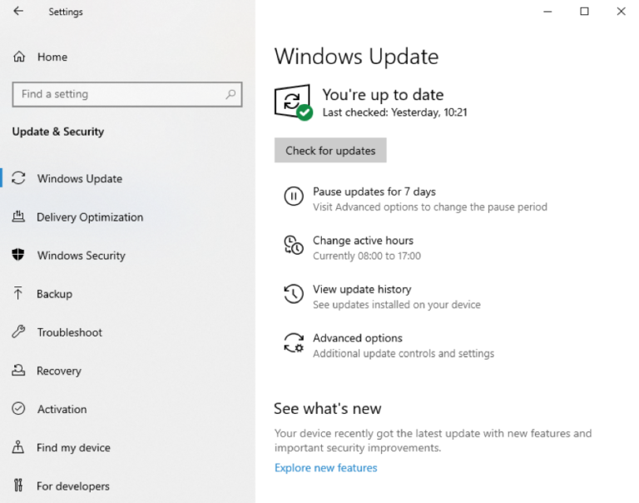
Task: Click the Windows Security shield icon
Action: 18,255
